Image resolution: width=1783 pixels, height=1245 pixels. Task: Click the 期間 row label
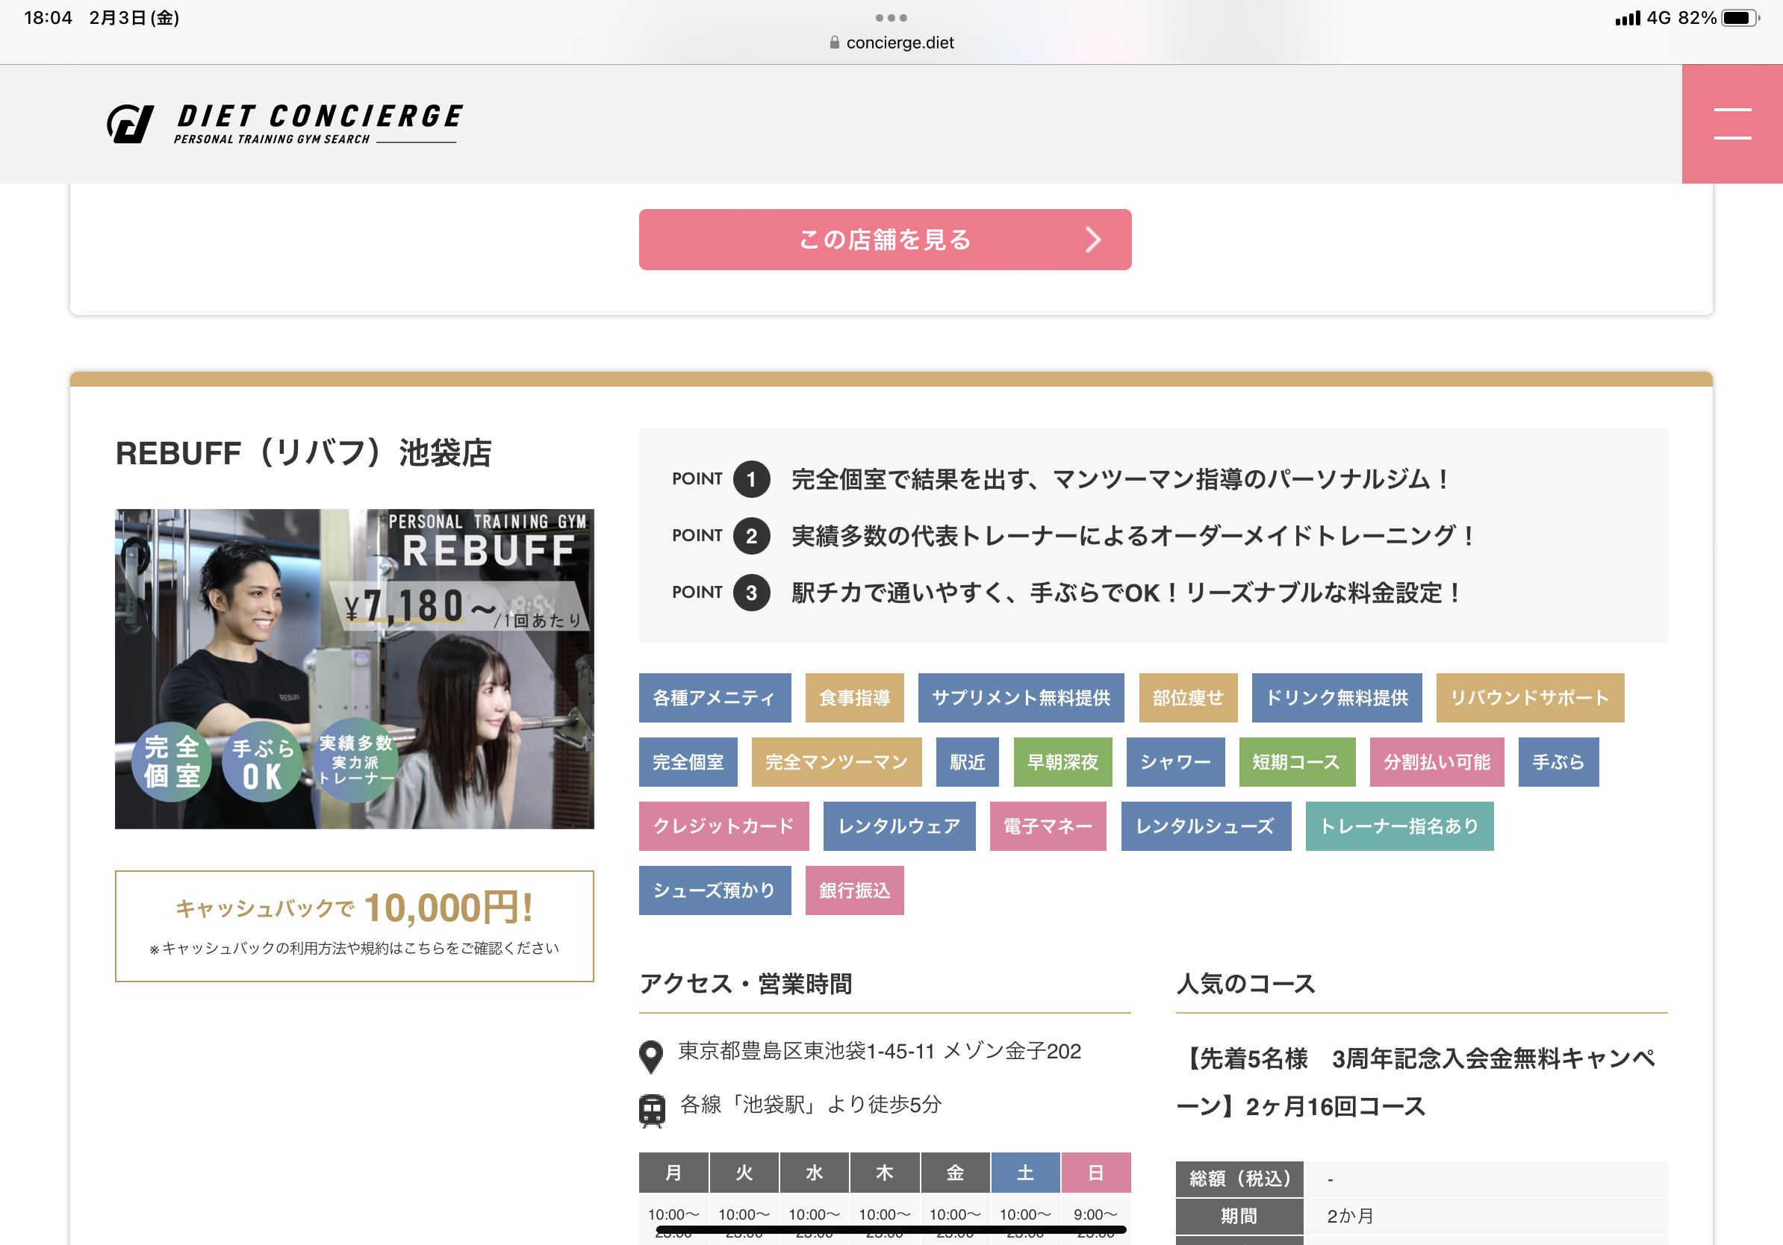pos(1239,1217)
